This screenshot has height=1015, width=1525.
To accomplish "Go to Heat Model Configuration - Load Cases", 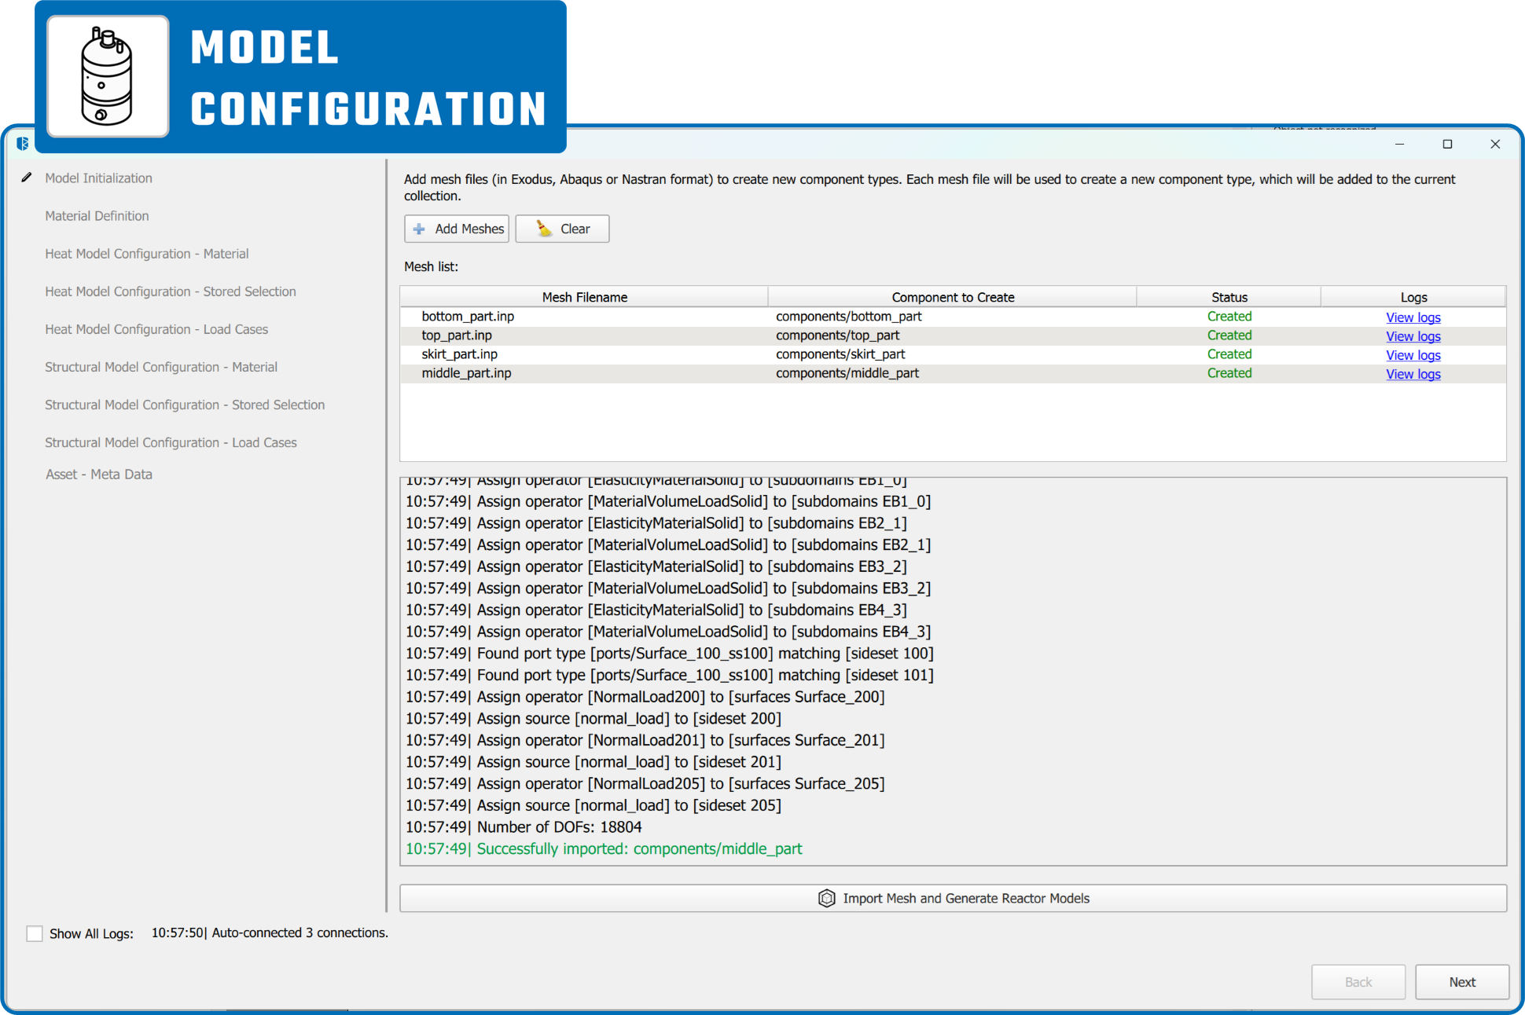I will coord(156,329).
